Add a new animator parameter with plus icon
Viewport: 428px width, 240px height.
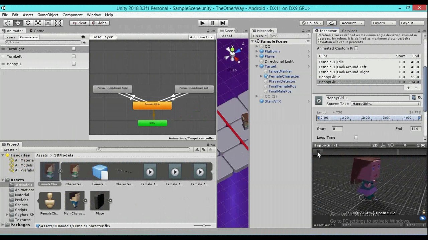[x=84, y=42]
